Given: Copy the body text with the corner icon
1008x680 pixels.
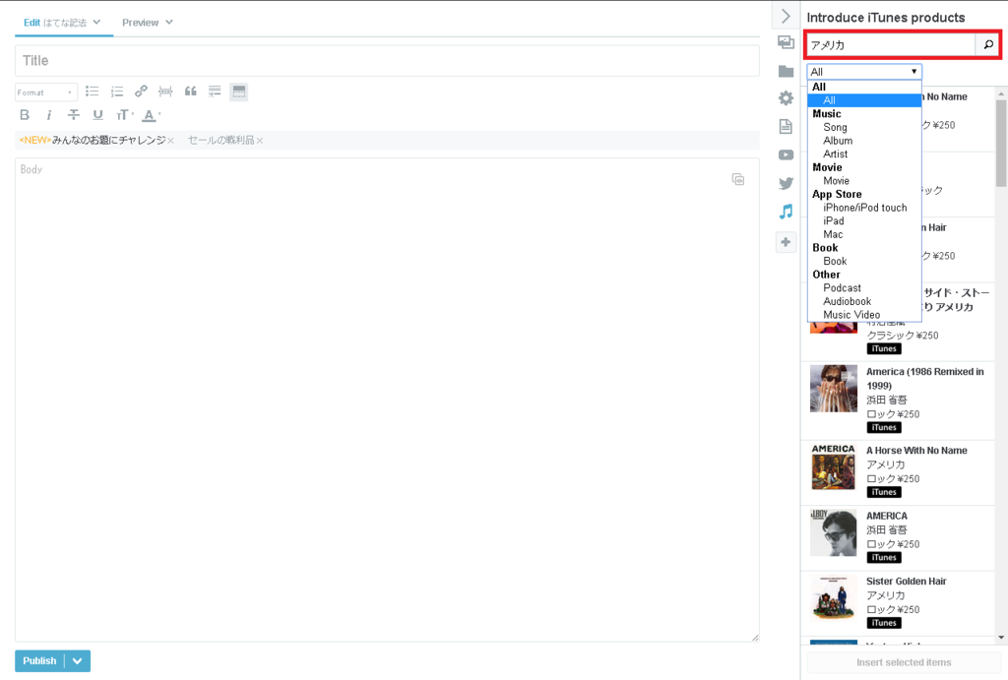Looking at the screenshot, I should 738,179.
